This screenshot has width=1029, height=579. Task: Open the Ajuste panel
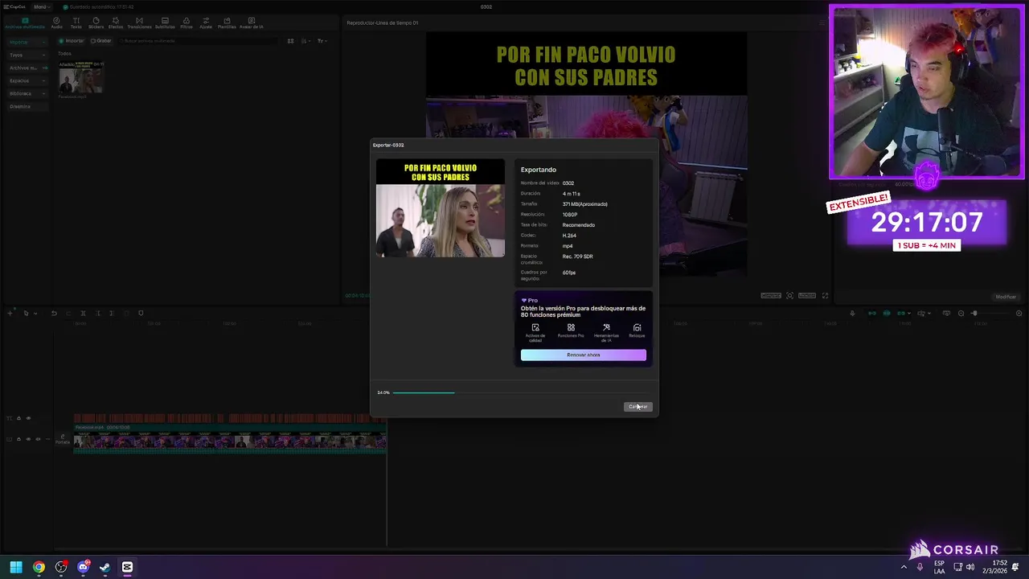click(x=206, y=23)
